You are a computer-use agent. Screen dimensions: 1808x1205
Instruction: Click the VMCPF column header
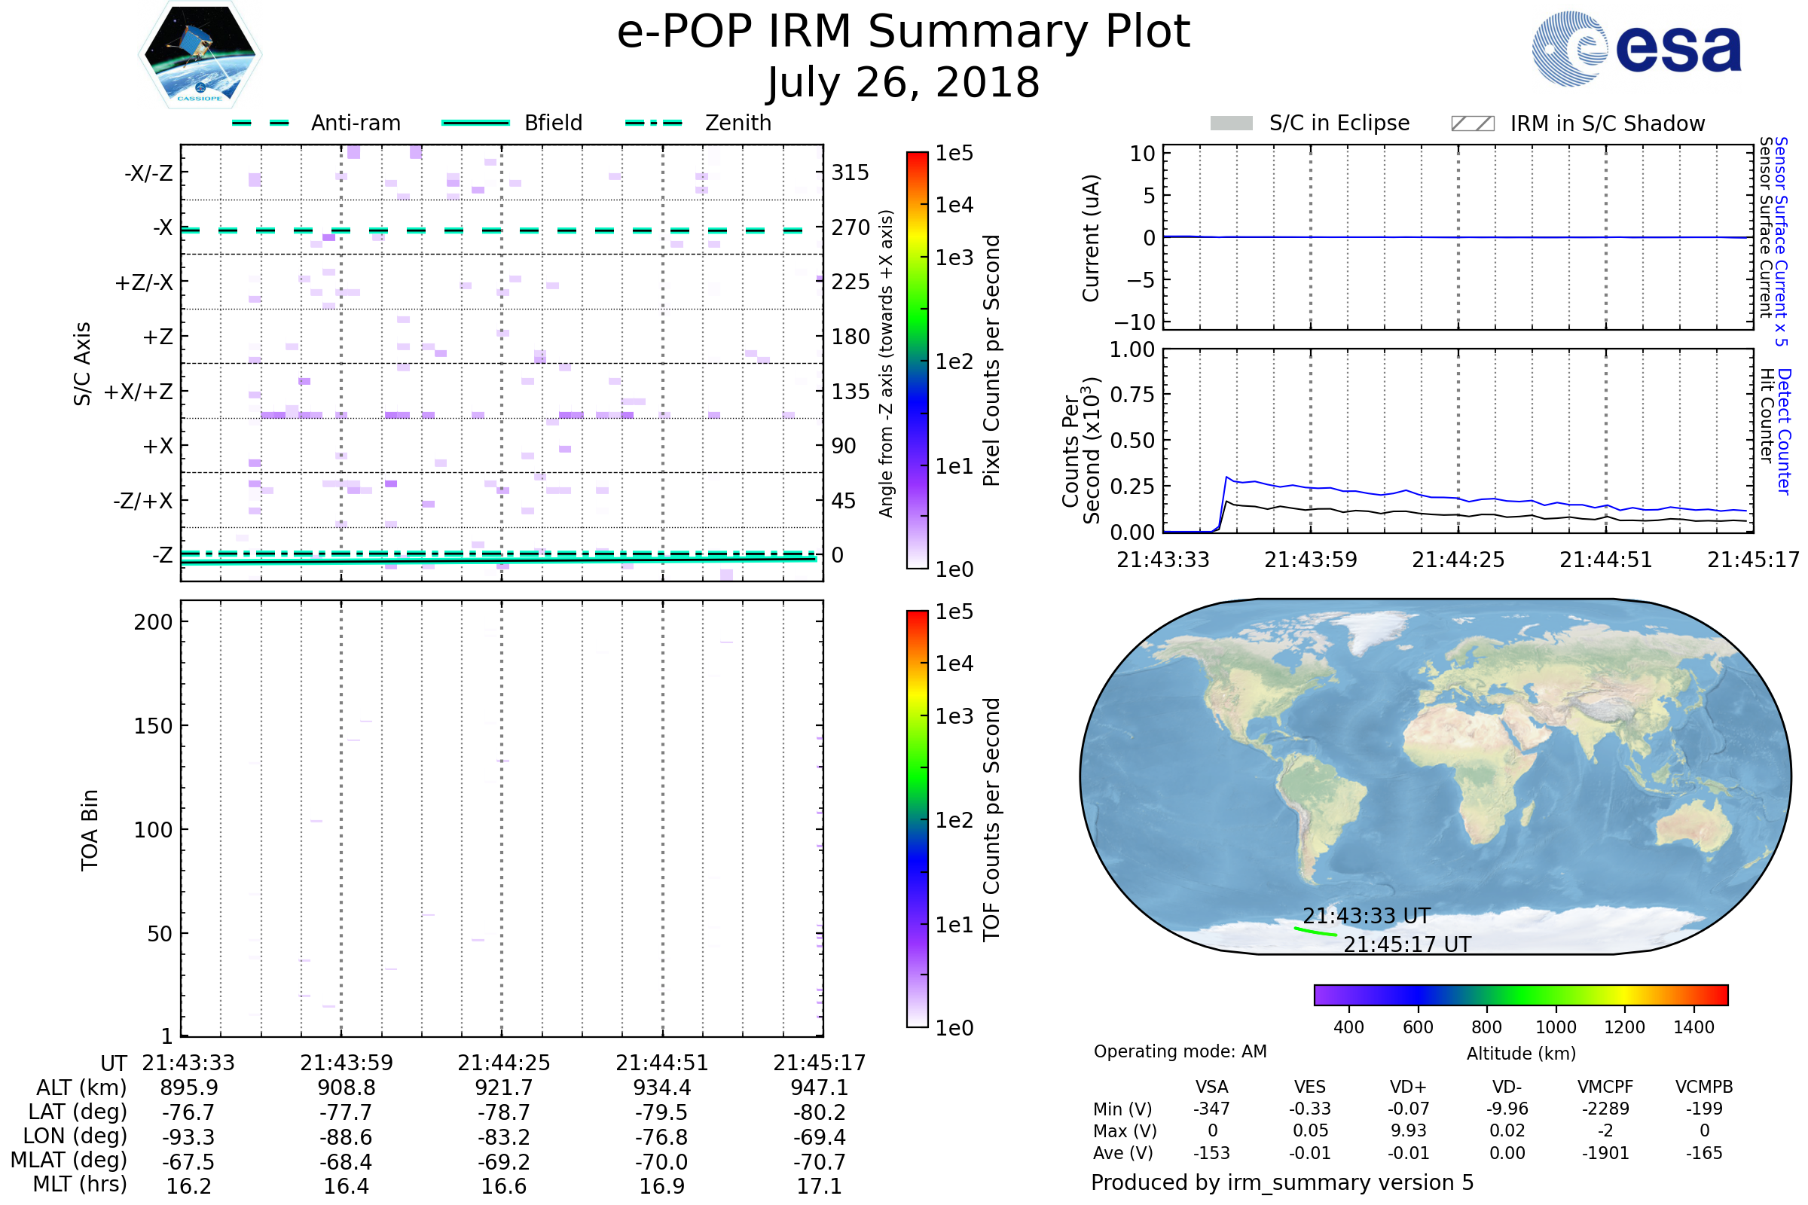point(1605,1087)
